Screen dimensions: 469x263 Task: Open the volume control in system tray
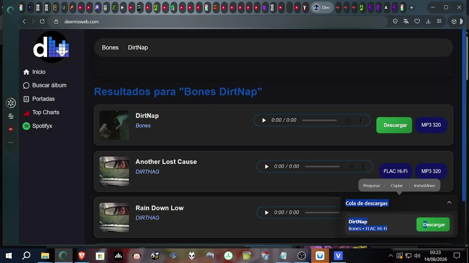click(x=417, y=256)
